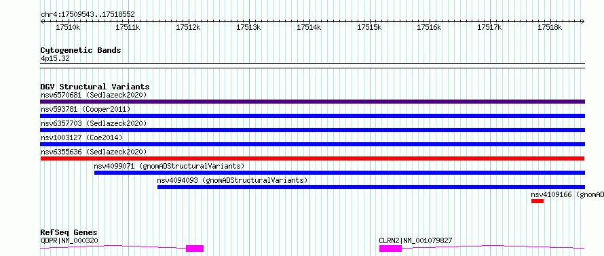Screen dimensions: 604x256
Task: Click the nsv4109166 variant label
Action: 567,194
